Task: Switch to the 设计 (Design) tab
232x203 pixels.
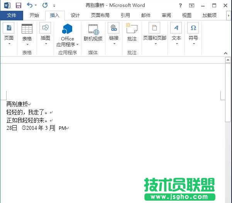Action: pyautogui.click(x=75, y=15)
